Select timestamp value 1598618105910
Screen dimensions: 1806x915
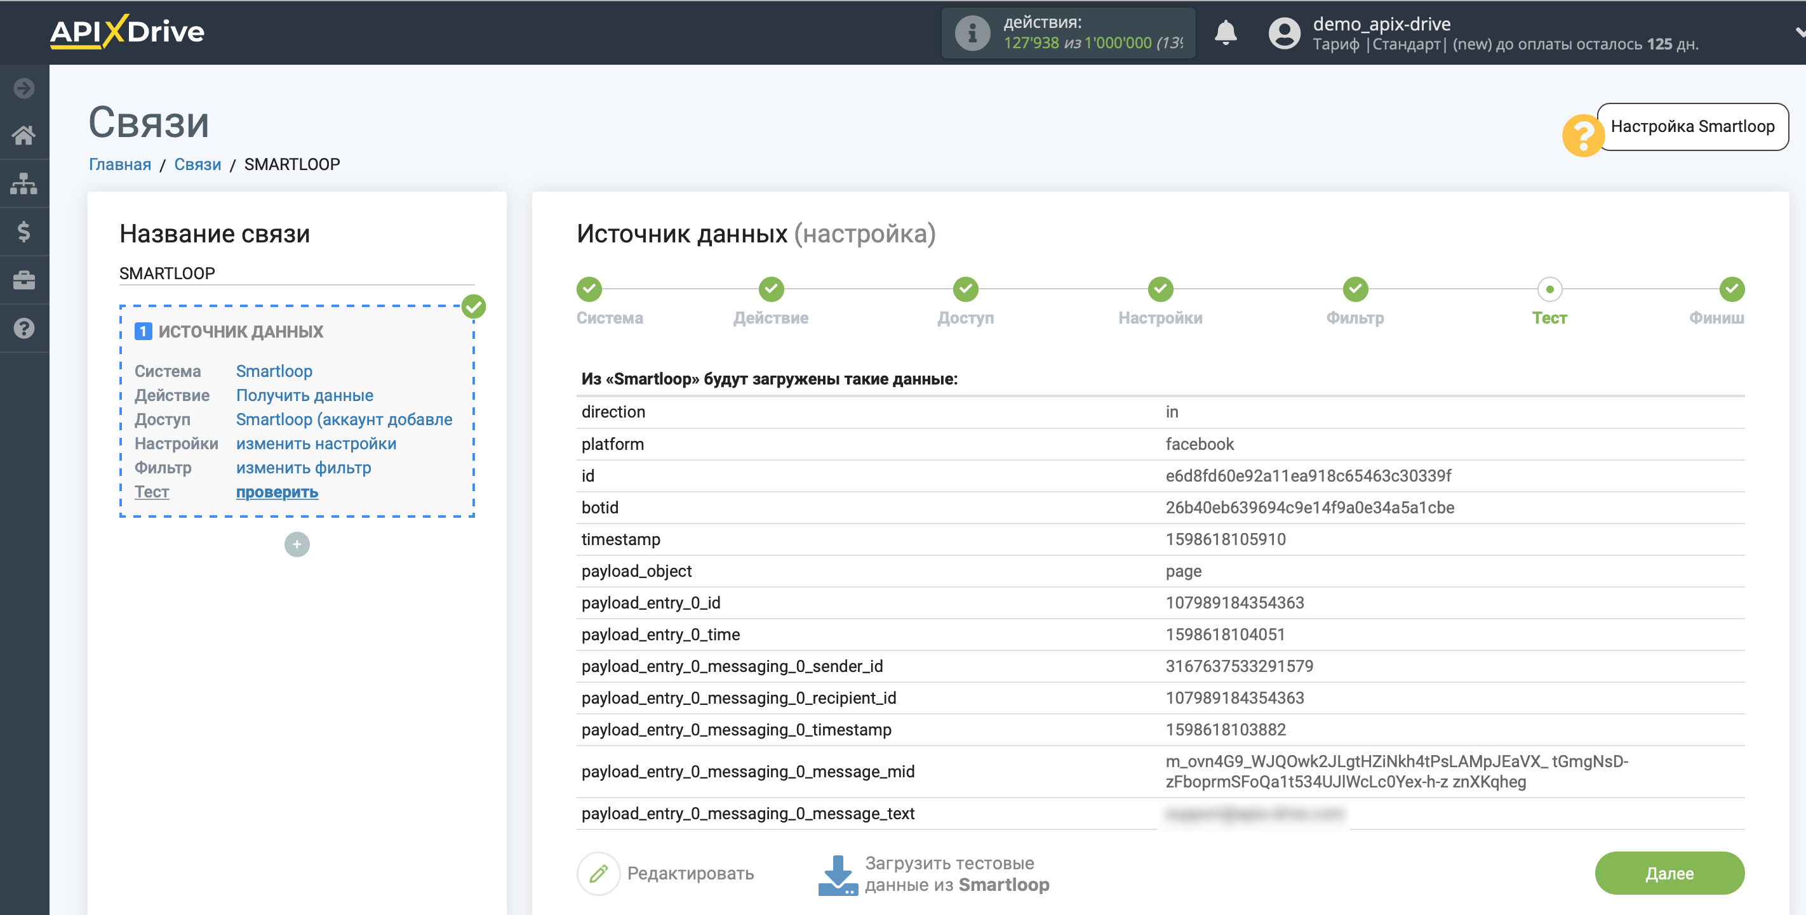[x=1226, y=539]
